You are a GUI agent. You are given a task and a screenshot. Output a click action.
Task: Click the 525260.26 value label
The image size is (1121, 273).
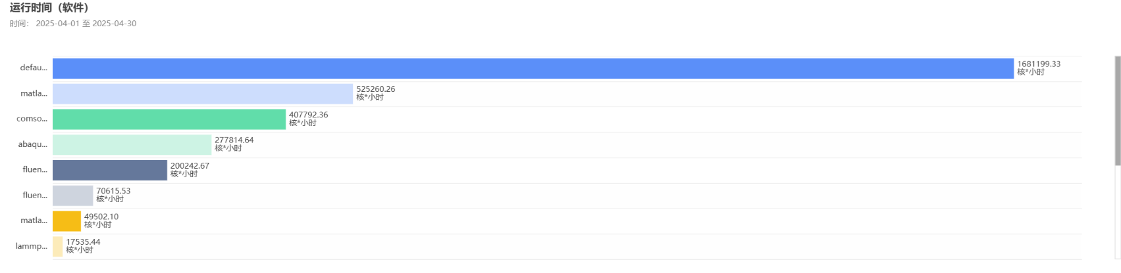(x=376, y=89)
